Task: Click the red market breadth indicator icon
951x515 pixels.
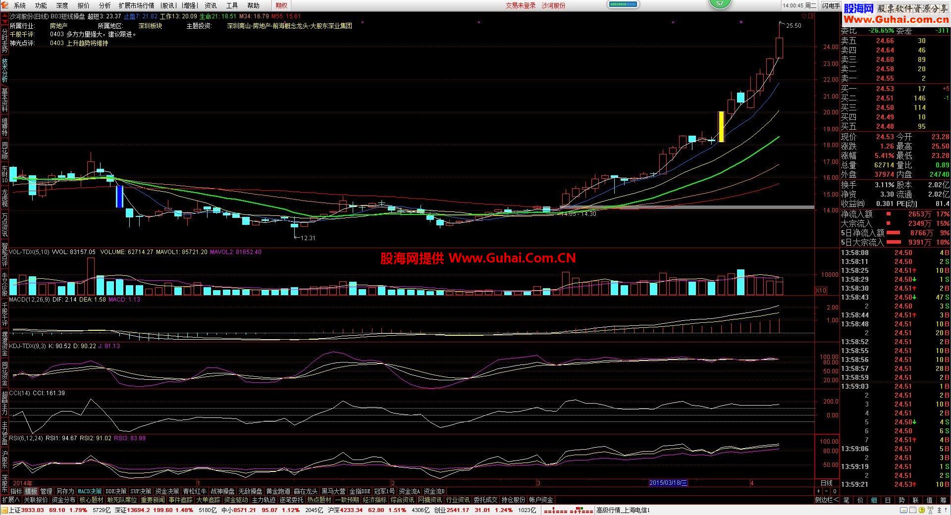Action: 568,510
